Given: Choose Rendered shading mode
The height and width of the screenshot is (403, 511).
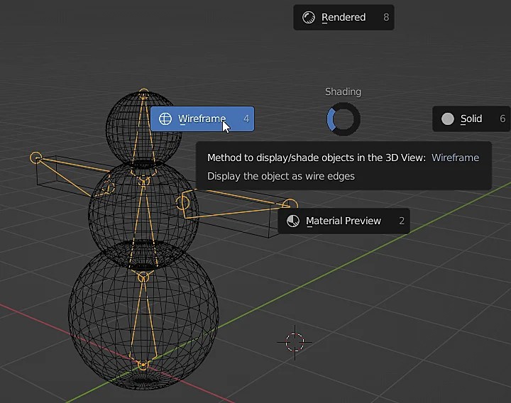Looking at the screenshot, I should pyautogui.click(x=344, y=17).
